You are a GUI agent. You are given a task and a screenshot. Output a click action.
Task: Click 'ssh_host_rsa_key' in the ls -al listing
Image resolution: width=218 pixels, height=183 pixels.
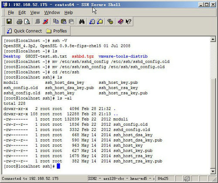pyautogui.click(x=133, y=156)
